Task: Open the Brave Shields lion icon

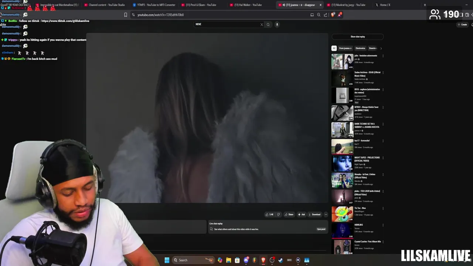Action: [x=333, y=15]
